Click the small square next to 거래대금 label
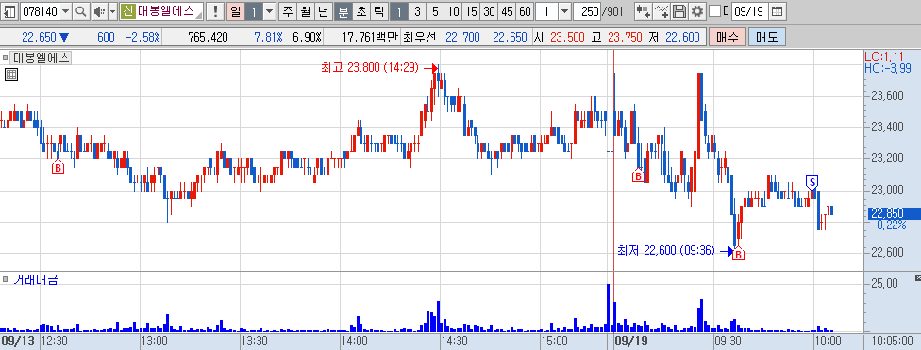 tap(6, 279)
